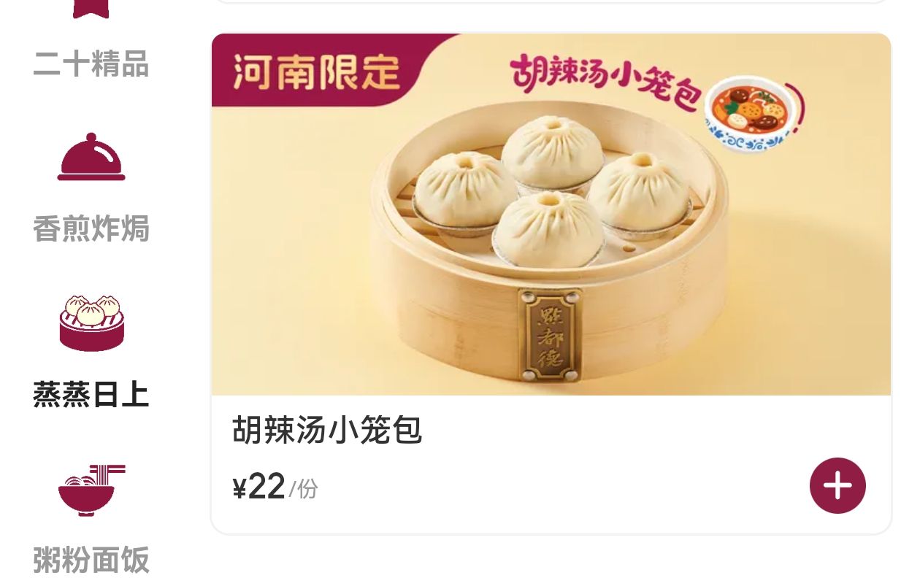The image size is (920, 586).
Task: Open the bamboo steamer product photo
Action: click(x=551, y=215)
